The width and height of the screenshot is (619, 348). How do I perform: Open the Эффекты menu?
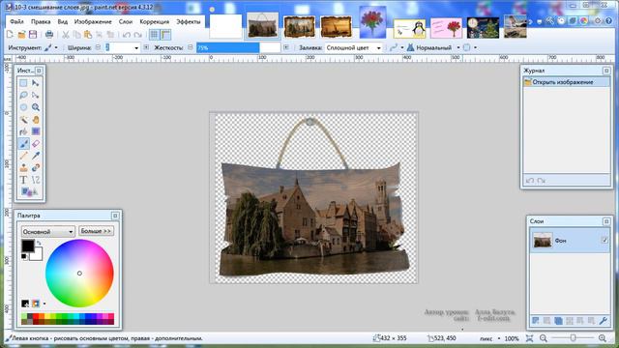(189, 21)
